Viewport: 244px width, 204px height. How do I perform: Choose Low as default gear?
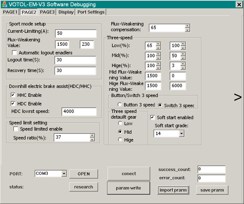[x=120, y=123]
